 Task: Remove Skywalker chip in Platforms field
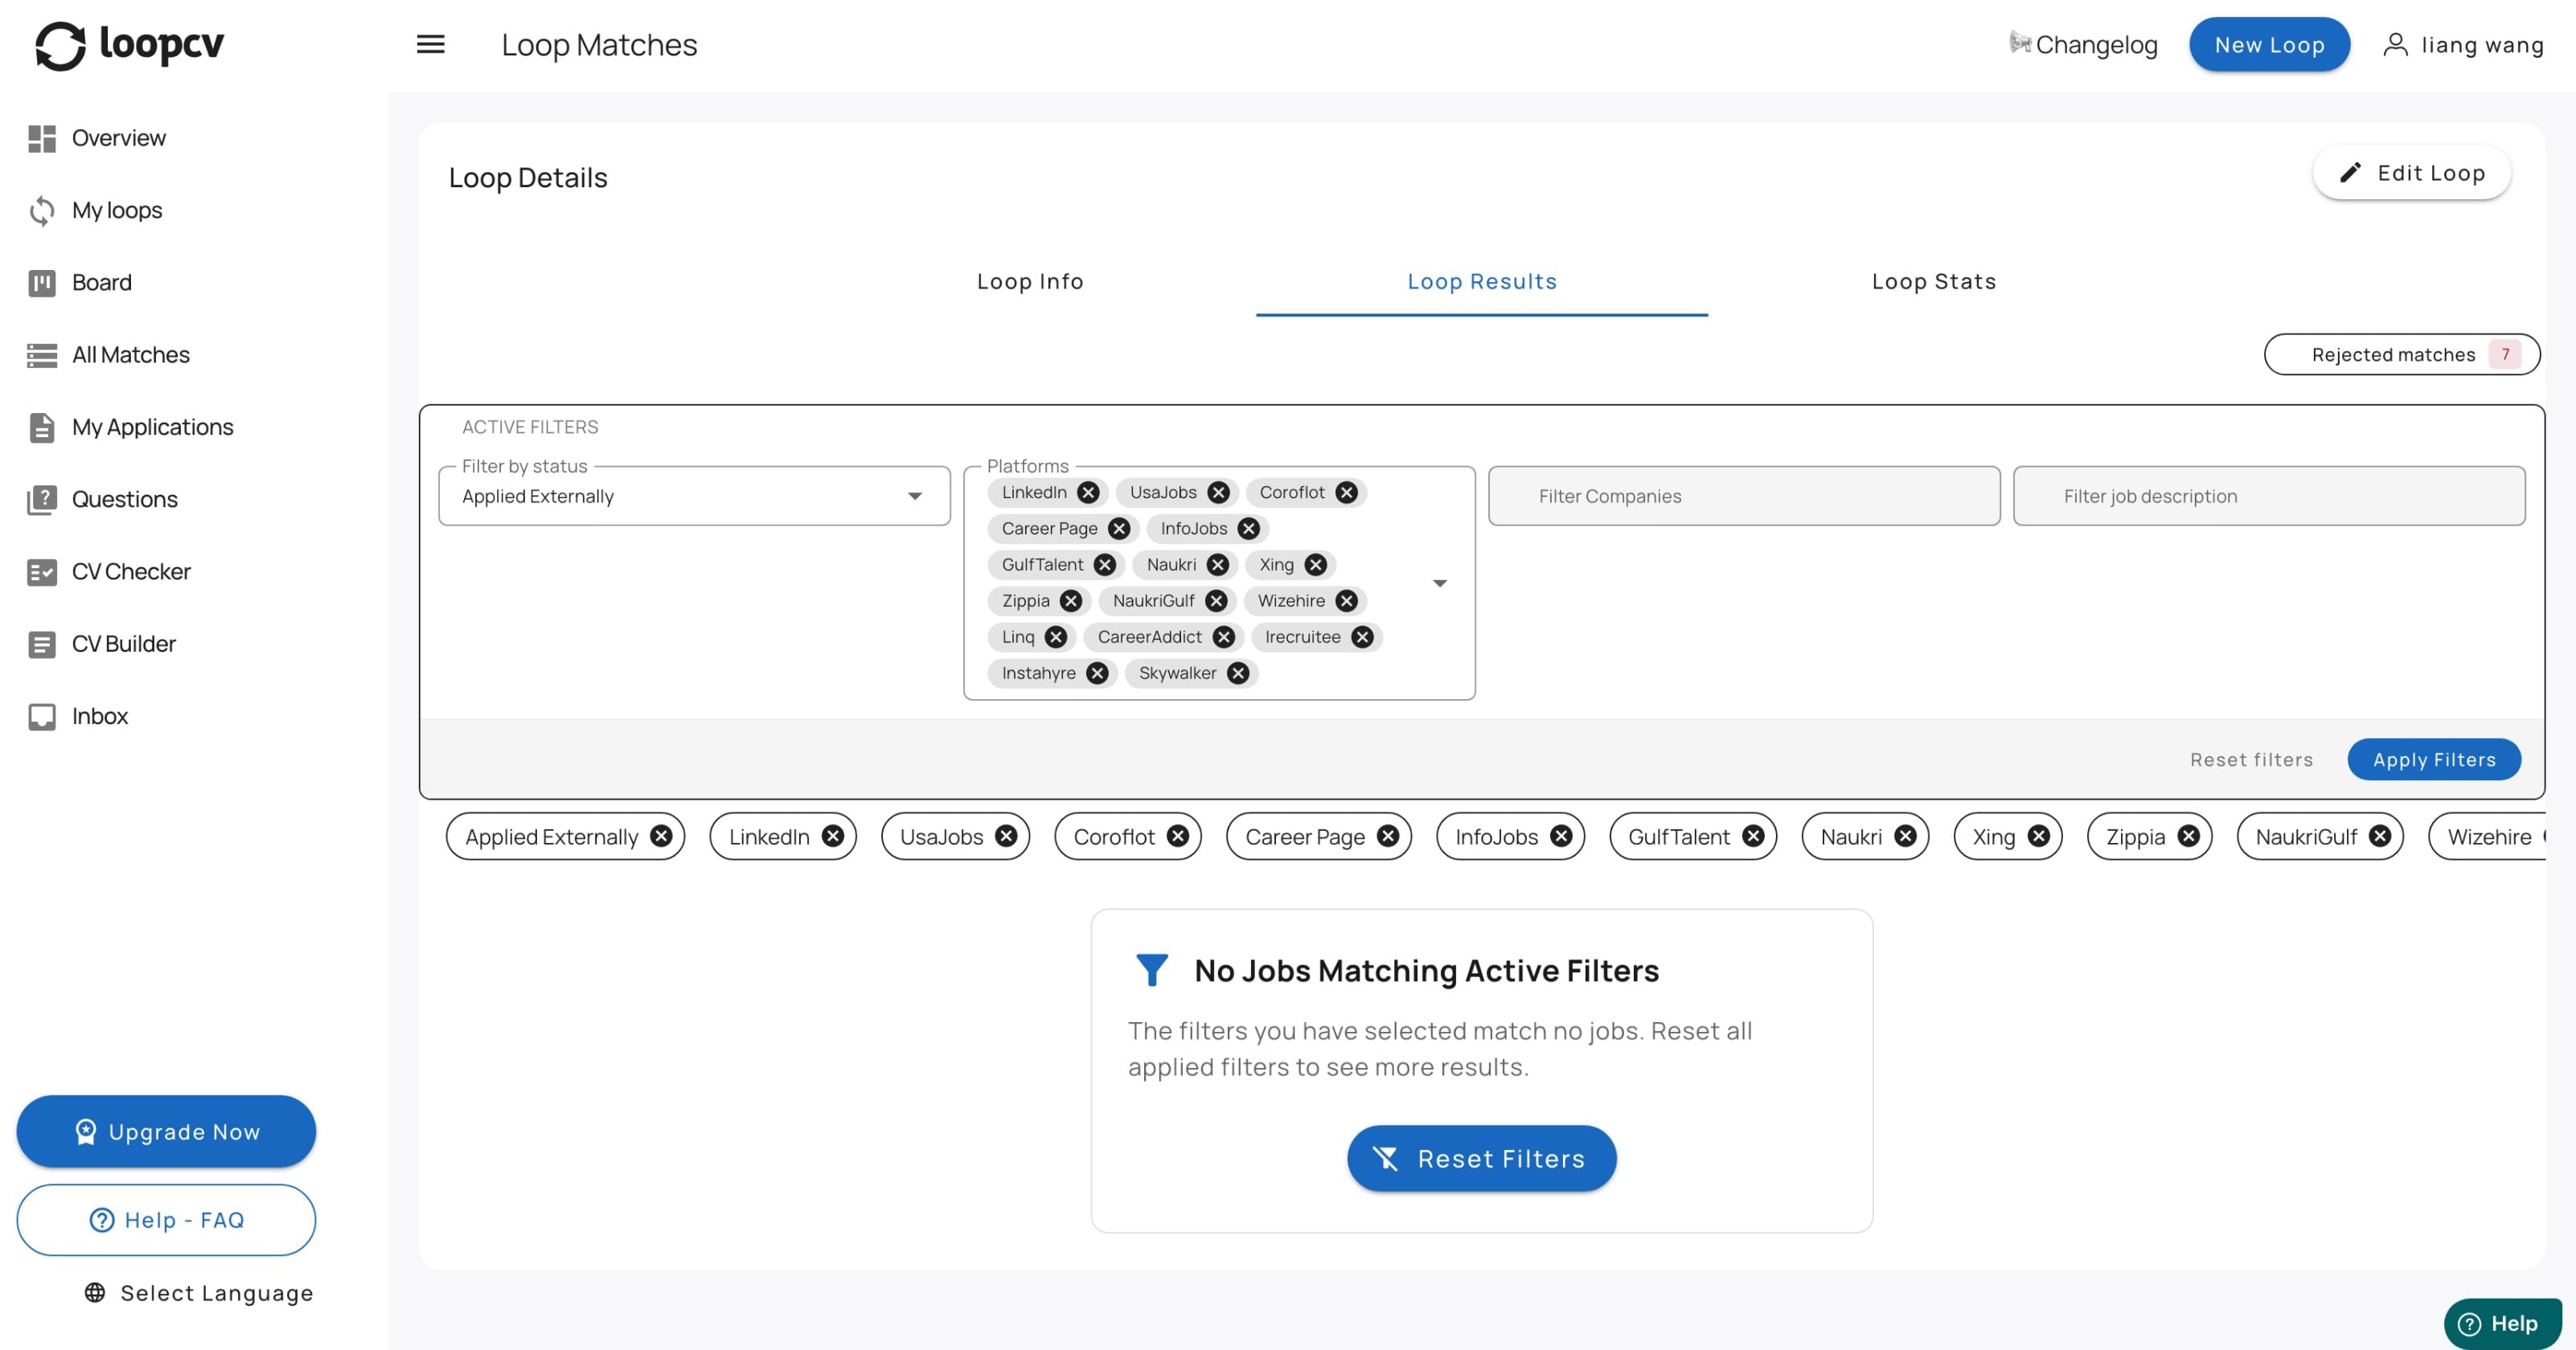(x=1238, y=673)
